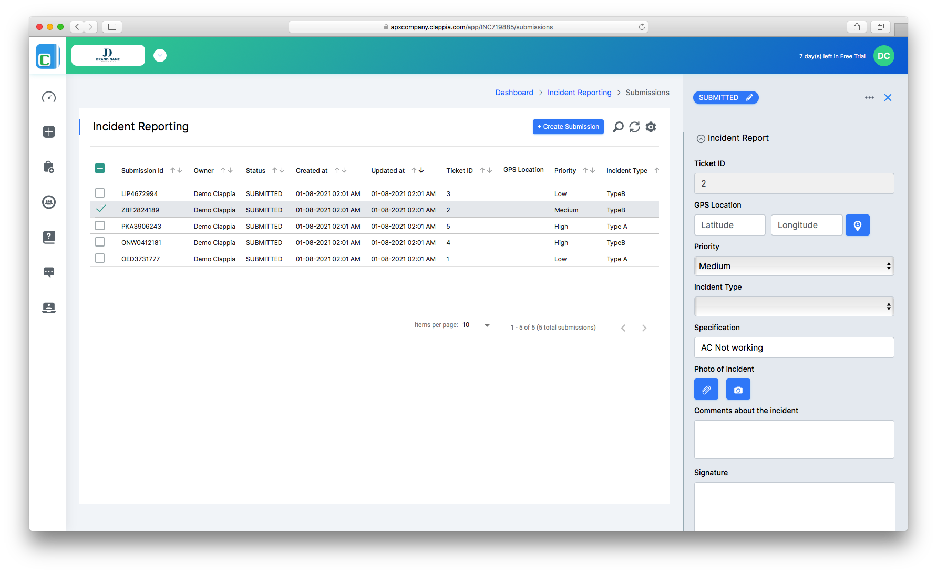Go to next page arrow
Screen dimensions: 937x573
[x=644, y=328]
